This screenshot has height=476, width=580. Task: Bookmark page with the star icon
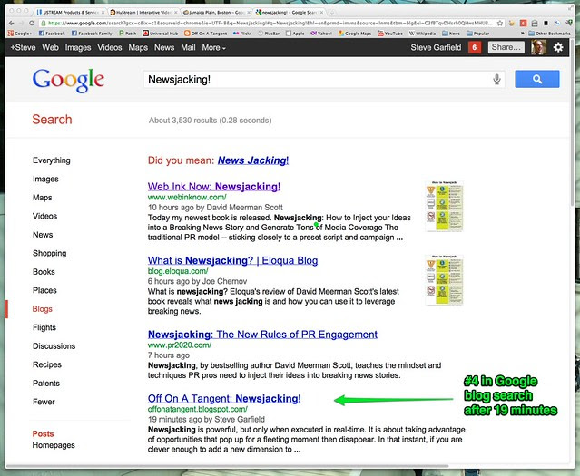[500, 23]
